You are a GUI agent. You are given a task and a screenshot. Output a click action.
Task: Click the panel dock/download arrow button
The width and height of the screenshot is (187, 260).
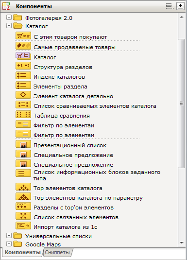pos(180,6)
